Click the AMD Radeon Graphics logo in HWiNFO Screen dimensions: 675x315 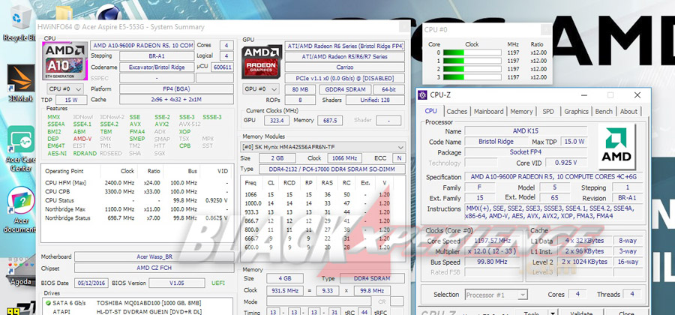point(262,62)
